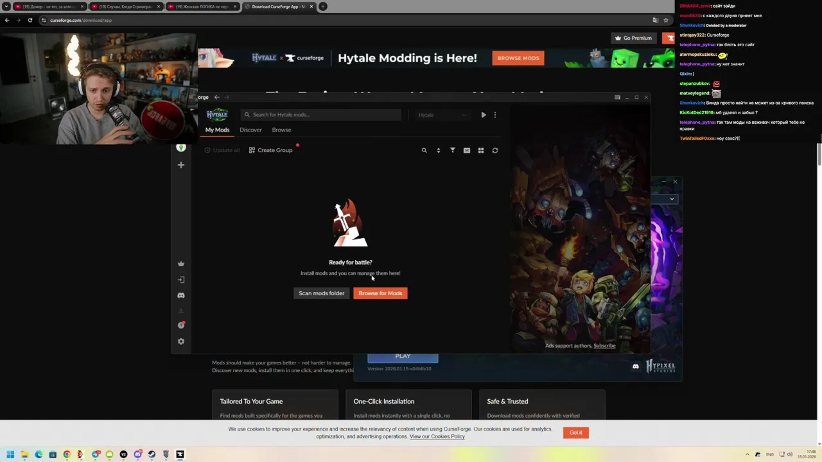Click Browse for Mods button
This screenshot has width=822, height=462.
pyautogui.click(x=380, y=293)
